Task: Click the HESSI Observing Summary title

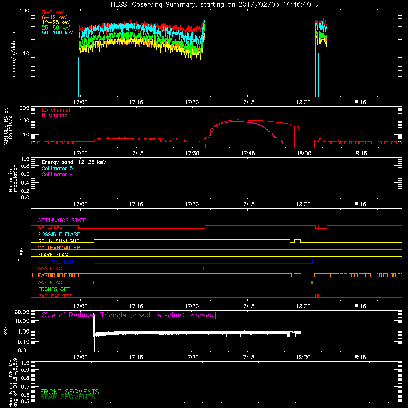Action: (x=216, y=5)
